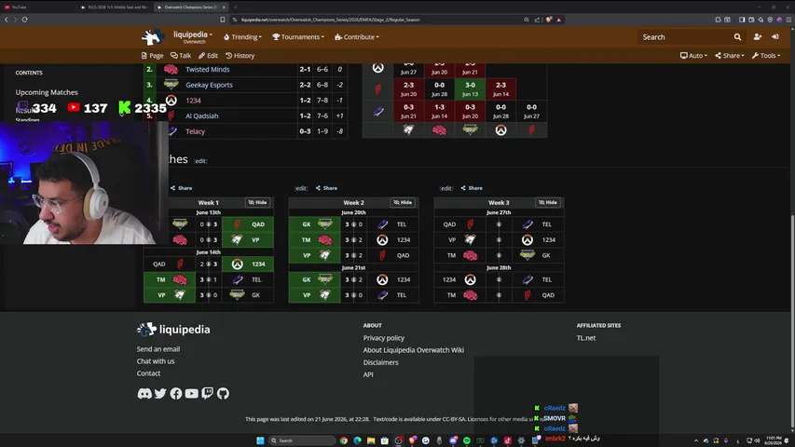Click the browser address bar URL

pos(330,20)
